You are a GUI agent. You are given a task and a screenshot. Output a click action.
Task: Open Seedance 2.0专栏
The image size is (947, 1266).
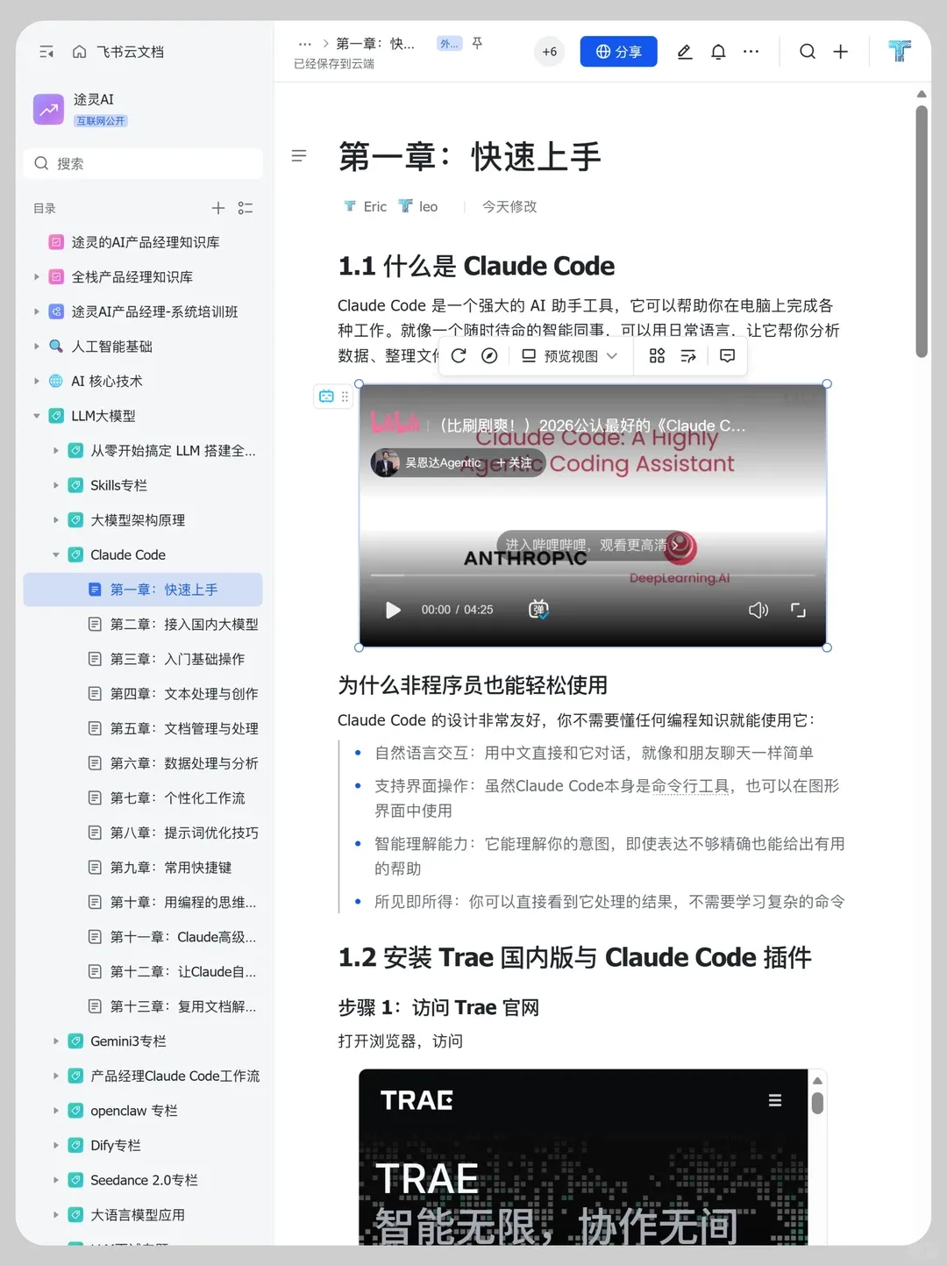click(143, 1180)
